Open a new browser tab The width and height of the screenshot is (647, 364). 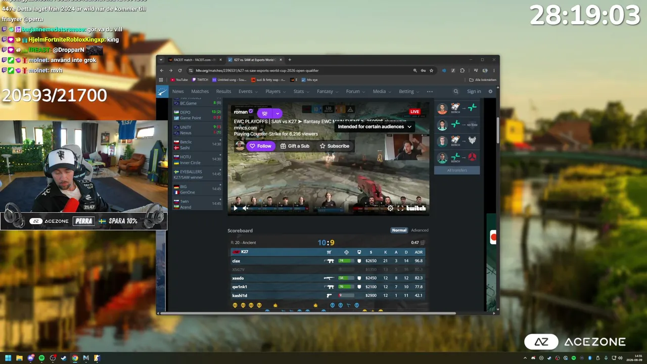(x=290, y=60)
